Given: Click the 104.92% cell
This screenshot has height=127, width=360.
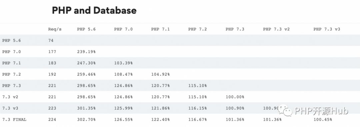Looking at the screenshot, I should coord(160,74).
